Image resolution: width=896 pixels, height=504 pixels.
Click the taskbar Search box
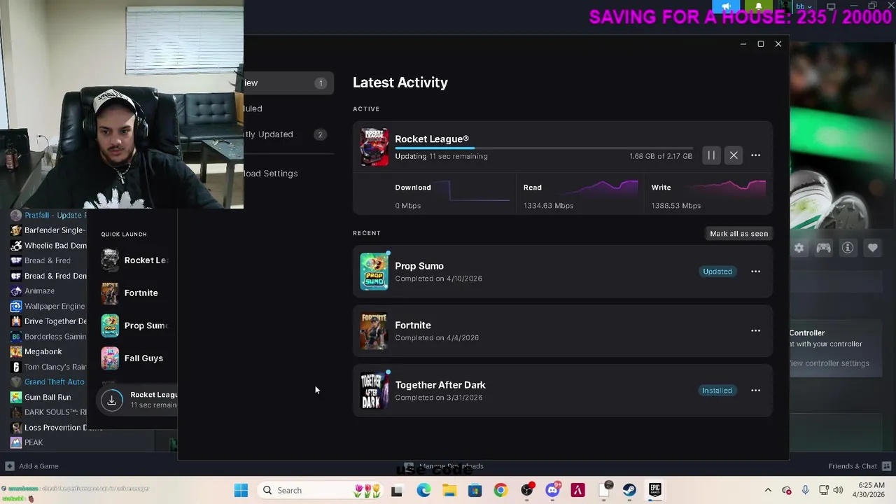click(319, 491)
